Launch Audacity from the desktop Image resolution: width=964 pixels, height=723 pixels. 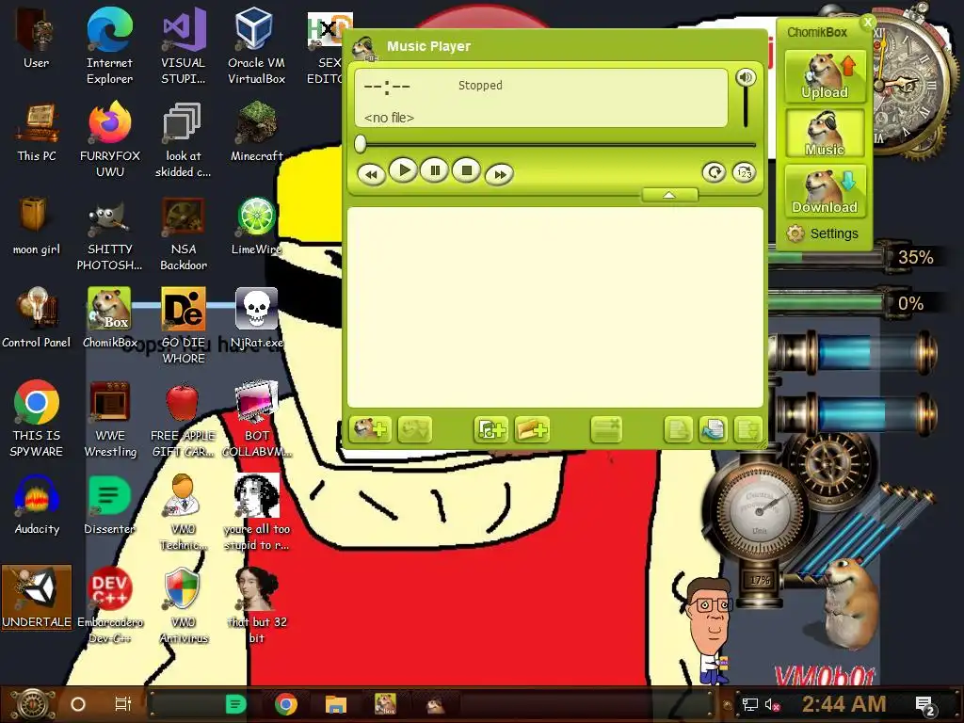37,505
